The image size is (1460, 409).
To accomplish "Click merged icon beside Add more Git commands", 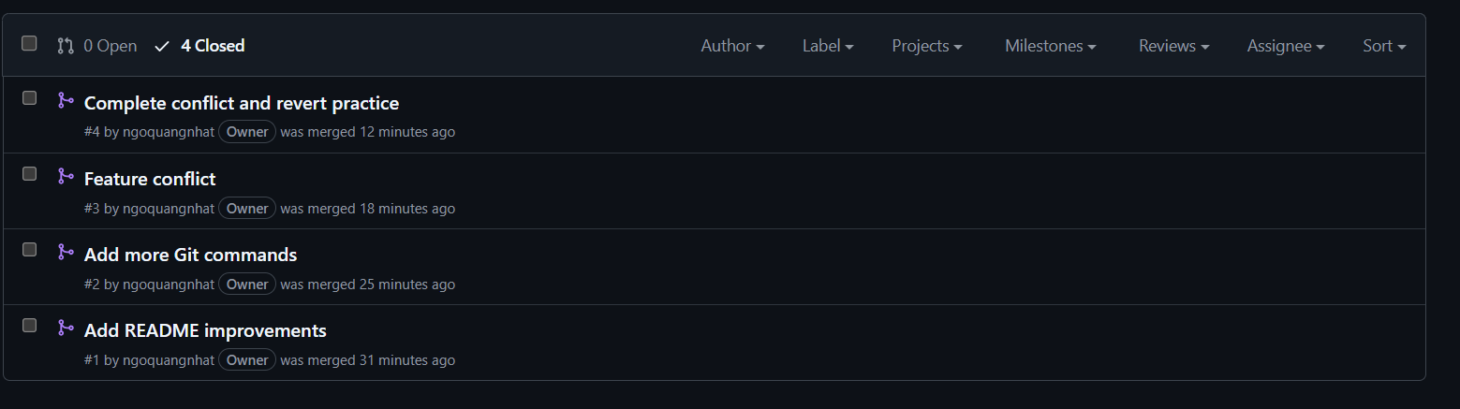I will click(66, 252).
